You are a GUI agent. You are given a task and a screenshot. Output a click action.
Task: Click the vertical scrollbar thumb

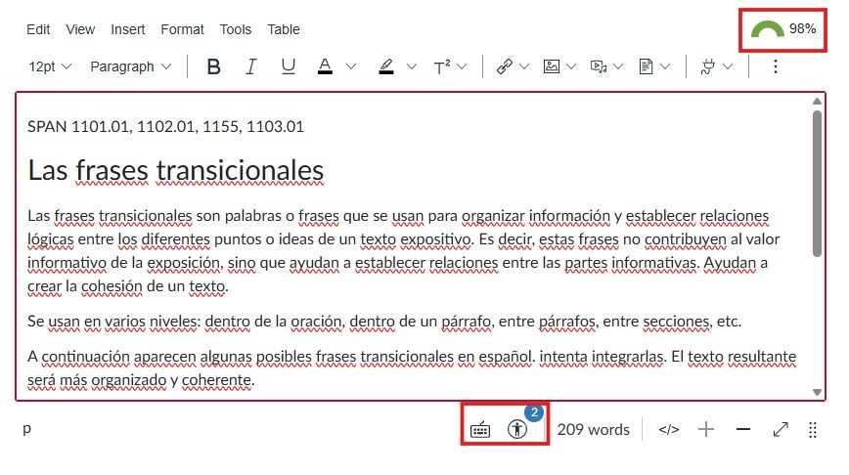click(817, 183)
